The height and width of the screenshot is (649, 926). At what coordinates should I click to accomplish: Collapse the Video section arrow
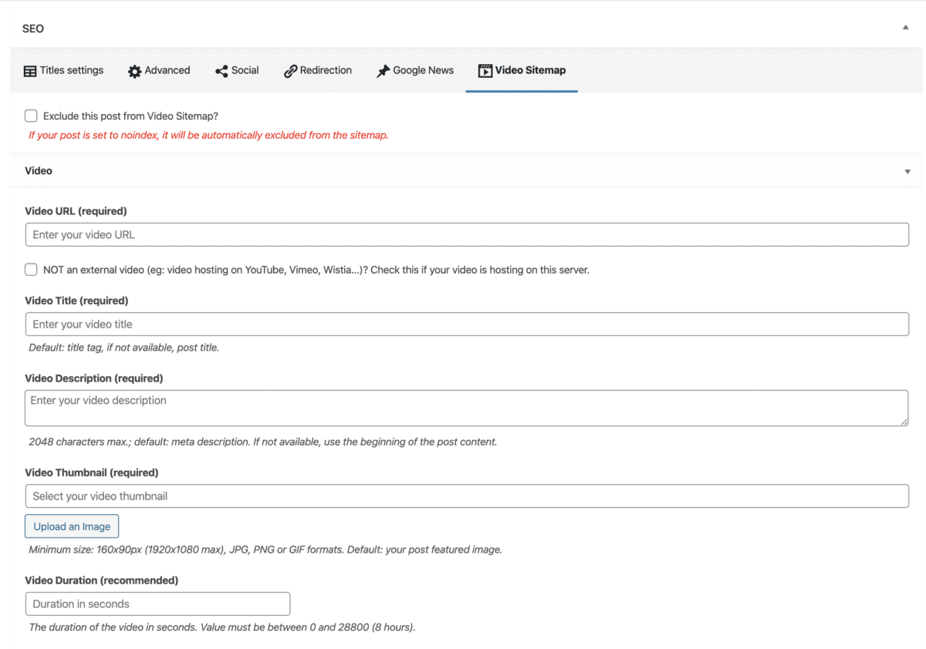[x=907, y=171]
